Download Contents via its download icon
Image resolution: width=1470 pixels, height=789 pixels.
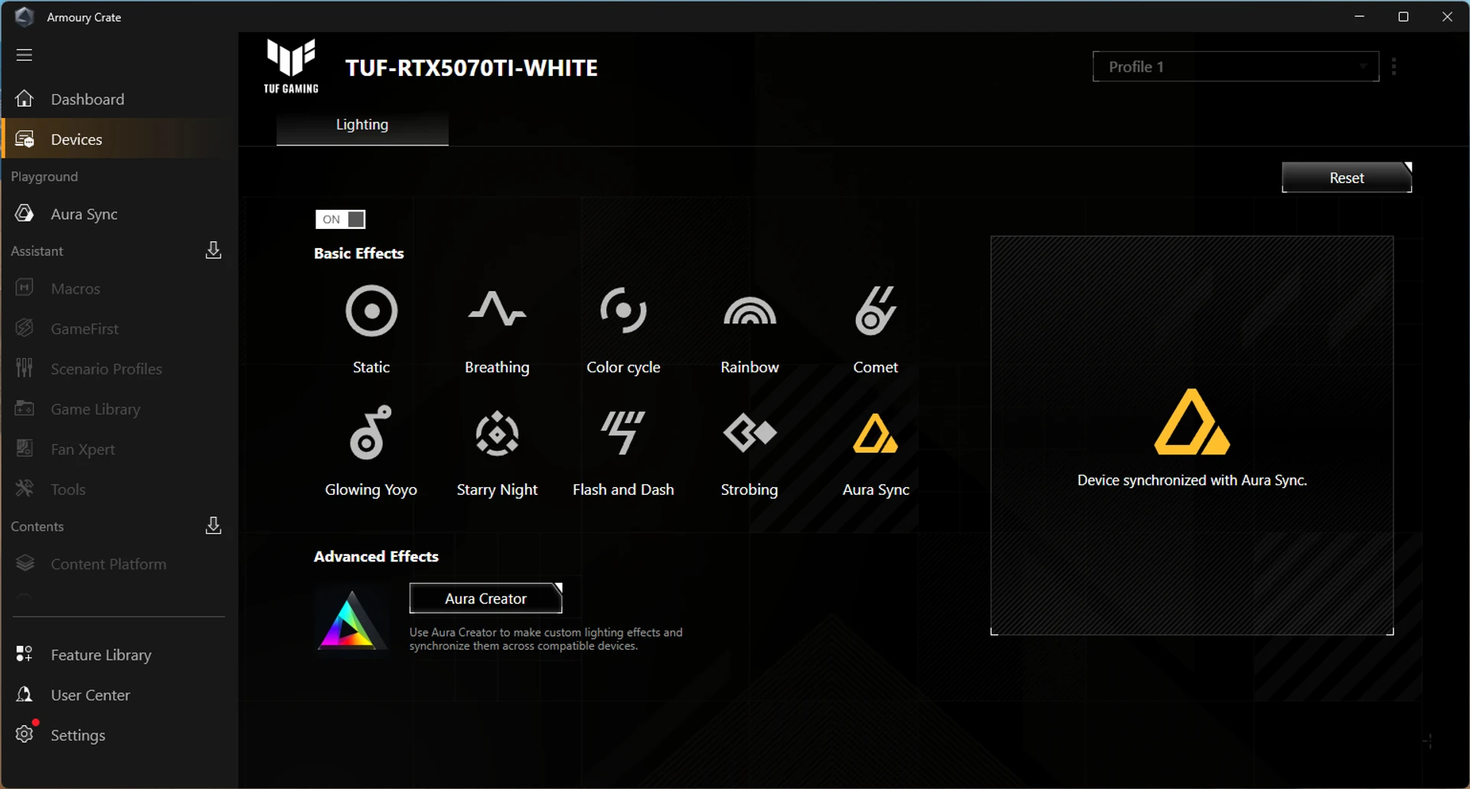(214, 525)
